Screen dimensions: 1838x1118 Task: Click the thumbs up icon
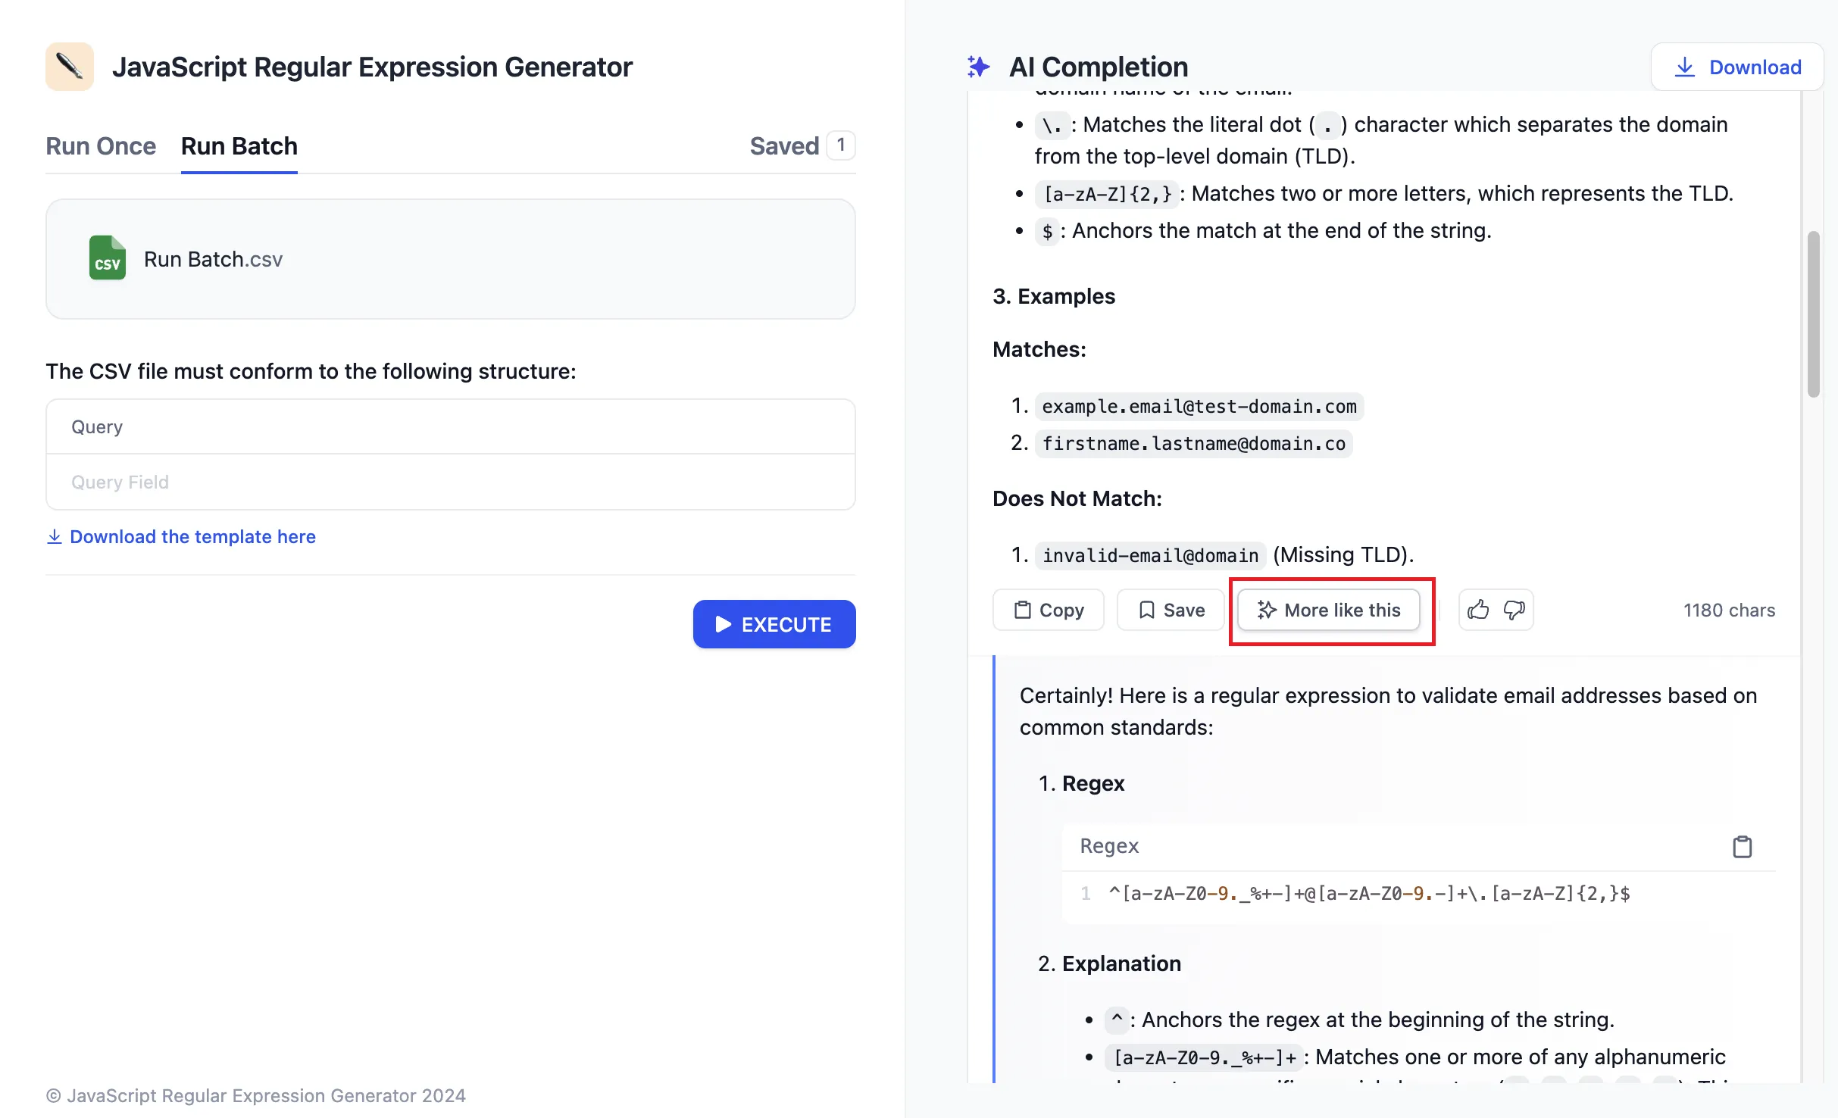pos(1477,610)
